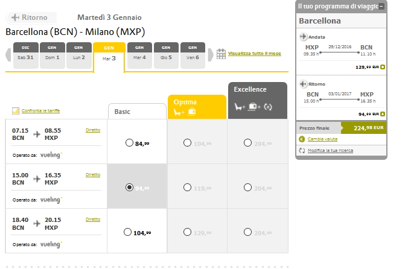The height and width of the screenshot is (269, 408).
Task: Switch to Sab 31 Dic date tab
Action: click(x=25, y=53)
